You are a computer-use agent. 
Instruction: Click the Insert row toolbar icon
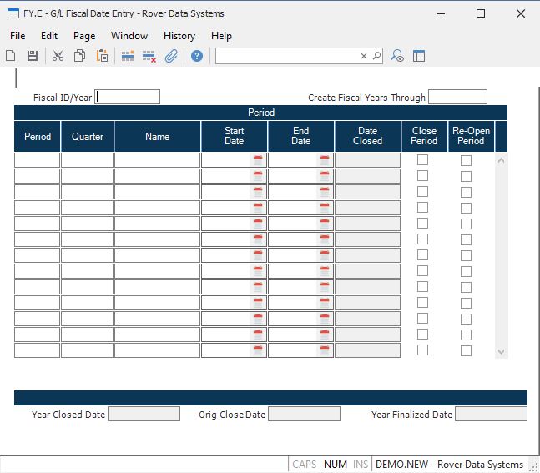click(x=128, y=56)
